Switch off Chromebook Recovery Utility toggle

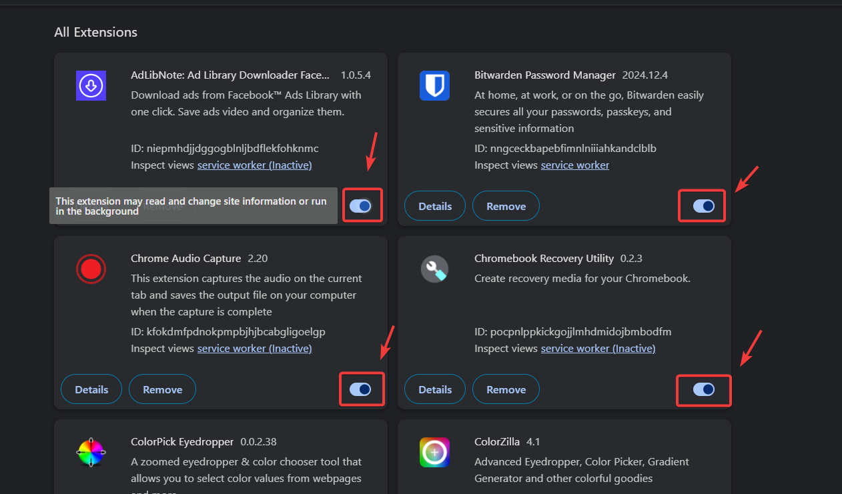(704, 389)
